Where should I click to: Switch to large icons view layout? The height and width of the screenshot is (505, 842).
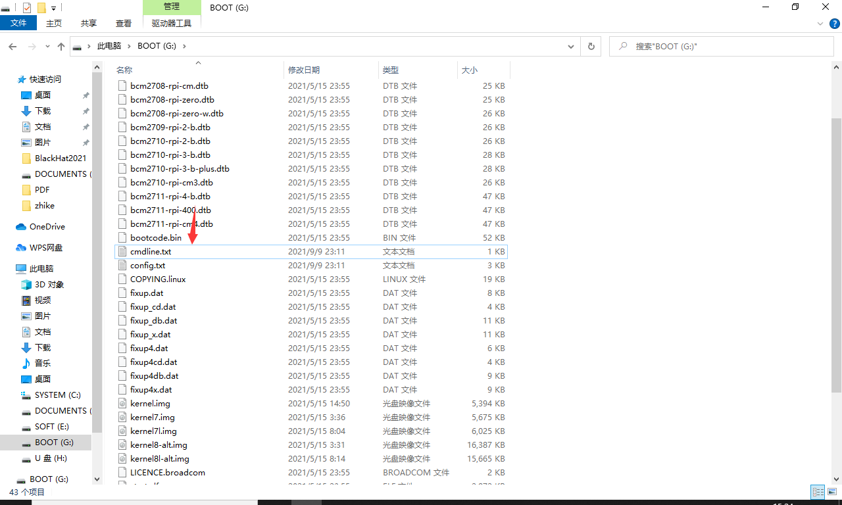[831, 492]
